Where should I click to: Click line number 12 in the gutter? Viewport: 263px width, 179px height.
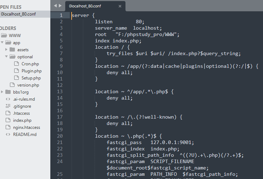point(60,85)
